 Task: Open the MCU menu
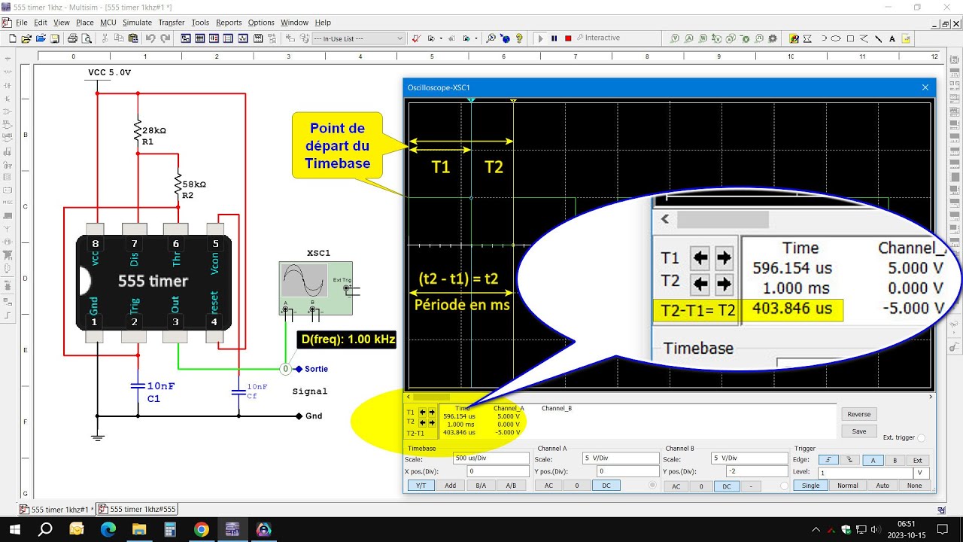(x=108, y=23)
